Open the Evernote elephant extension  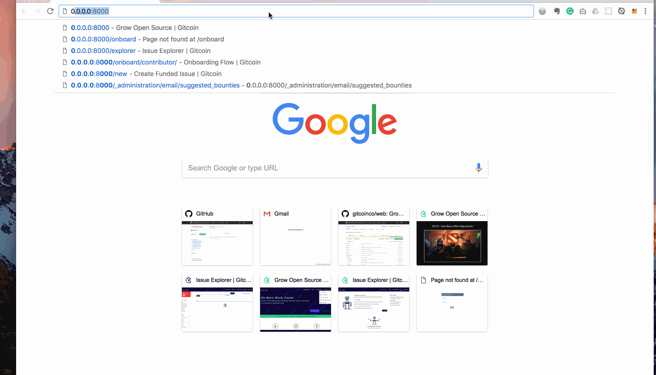pyautogui.click(x=557, y=11)
